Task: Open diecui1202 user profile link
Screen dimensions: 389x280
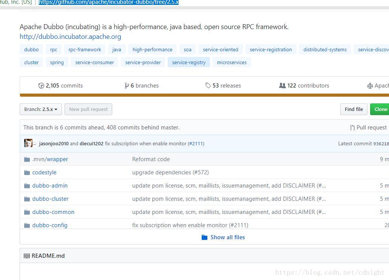Action: (91, 144)
